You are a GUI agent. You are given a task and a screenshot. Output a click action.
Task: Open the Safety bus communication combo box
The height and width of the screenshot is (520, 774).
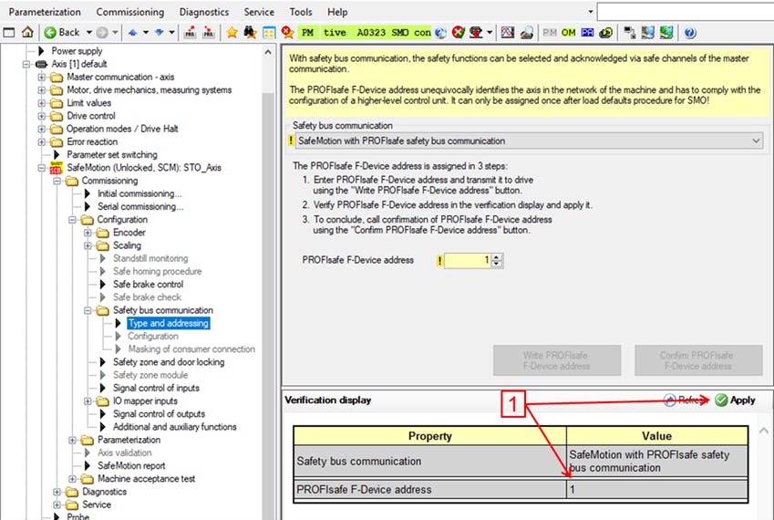[530, 140]
